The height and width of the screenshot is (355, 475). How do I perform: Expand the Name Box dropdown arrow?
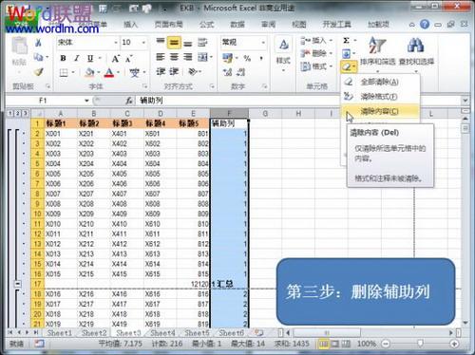click(86, 101)
